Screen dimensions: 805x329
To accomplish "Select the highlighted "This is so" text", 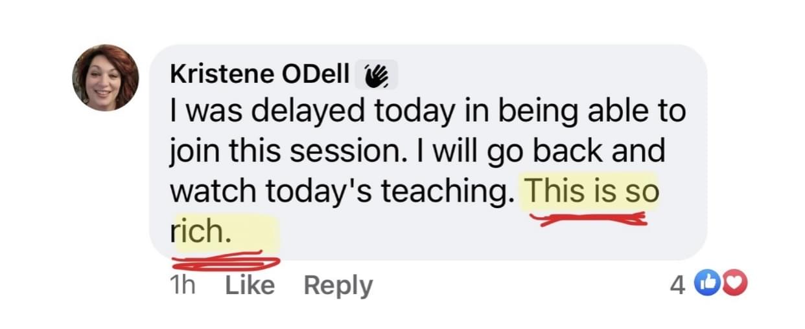I will (x=591, y=191).
